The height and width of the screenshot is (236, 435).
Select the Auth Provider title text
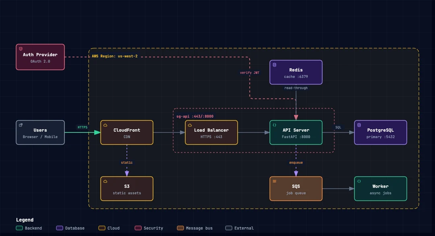pyautogui.click(x=40, y=55)
